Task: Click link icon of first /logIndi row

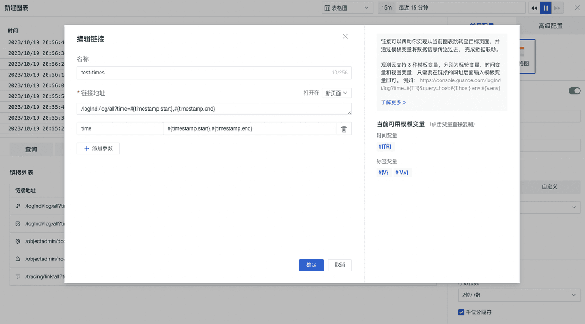Action: point(18,206)
